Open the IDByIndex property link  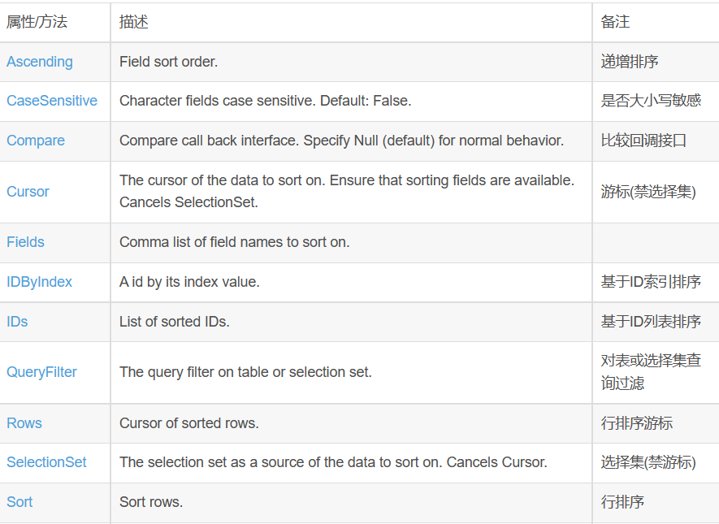click(39, 281)
